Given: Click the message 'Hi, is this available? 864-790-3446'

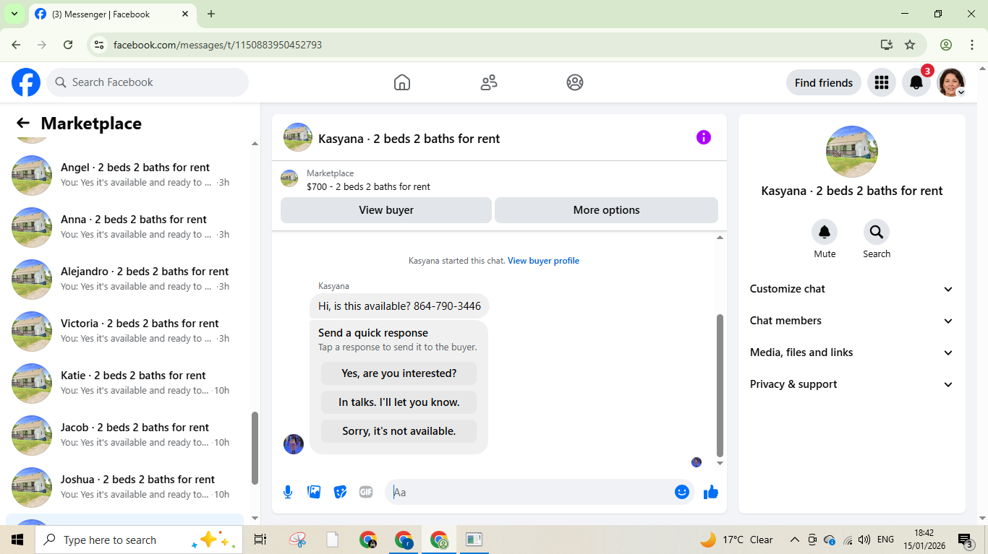Looking at the screenshot, I should coord(399,306).
